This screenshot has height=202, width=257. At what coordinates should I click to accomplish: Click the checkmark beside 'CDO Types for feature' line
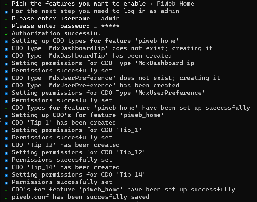tap(6, 108)
